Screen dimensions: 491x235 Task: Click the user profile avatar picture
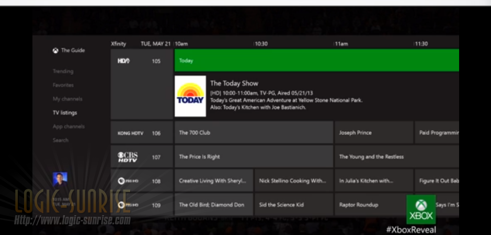click(60, 180)
